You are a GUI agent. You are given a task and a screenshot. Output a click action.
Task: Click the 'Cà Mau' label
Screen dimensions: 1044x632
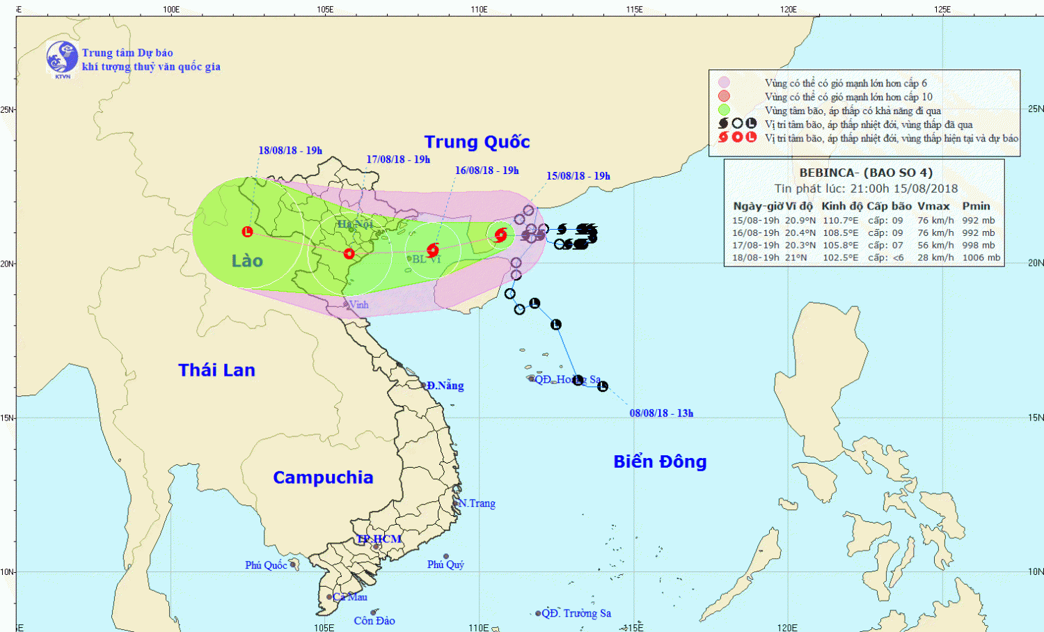(350, 597)
